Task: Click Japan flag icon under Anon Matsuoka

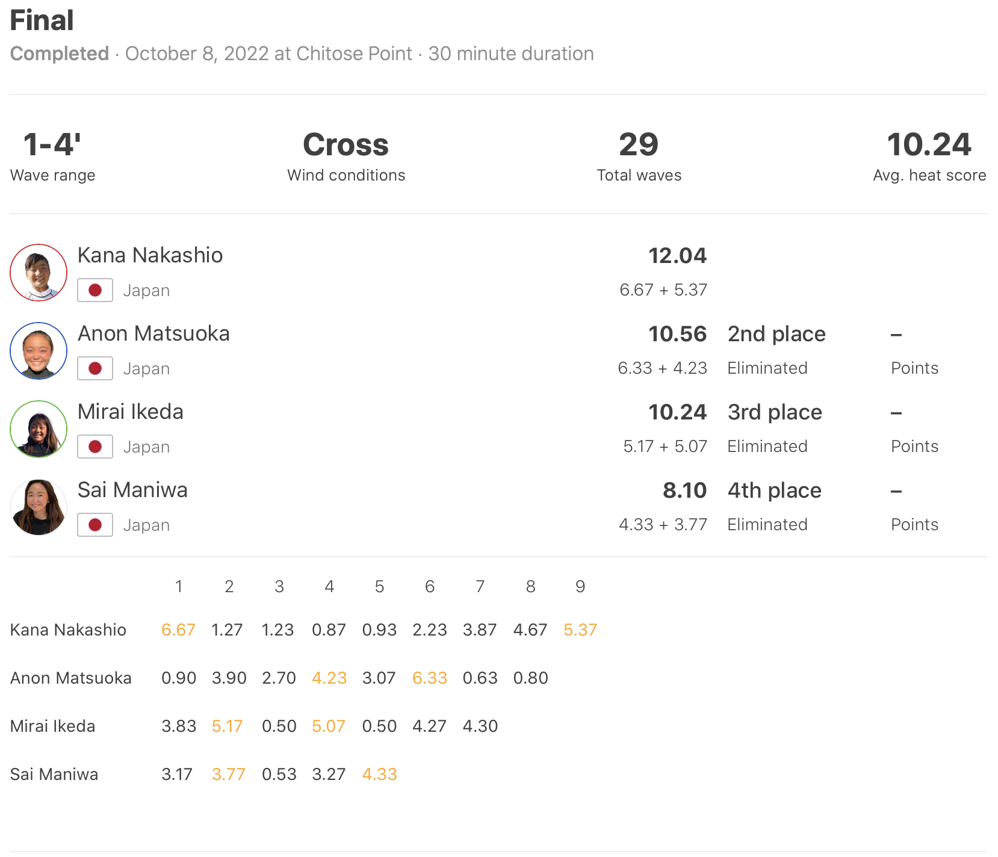Action: 95,368
